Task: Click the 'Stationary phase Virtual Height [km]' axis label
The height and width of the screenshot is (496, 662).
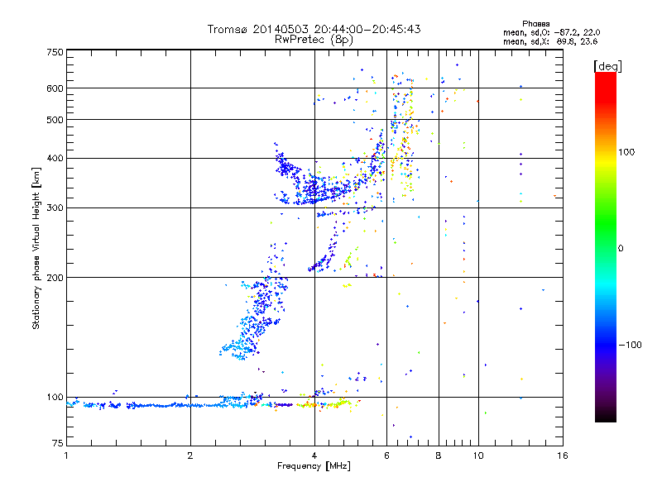Action: pyautogui.click(x=36, y=248)
